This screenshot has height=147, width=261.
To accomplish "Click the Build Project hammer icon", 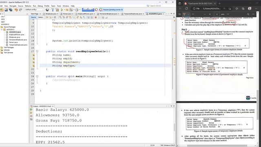I will point(53,10).
